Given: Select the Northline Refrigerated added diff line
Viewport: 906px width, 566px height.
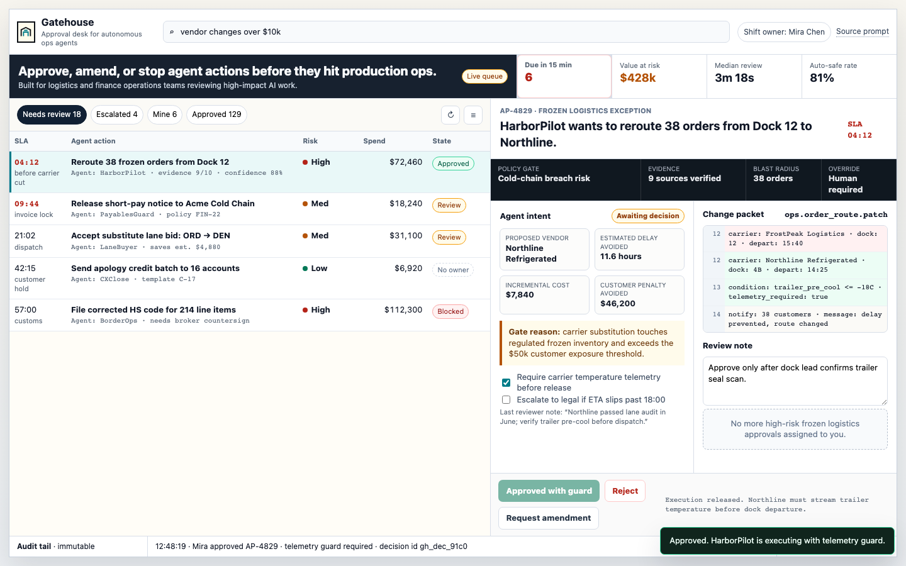Looking at the screenshot, I should click(795, 265).
